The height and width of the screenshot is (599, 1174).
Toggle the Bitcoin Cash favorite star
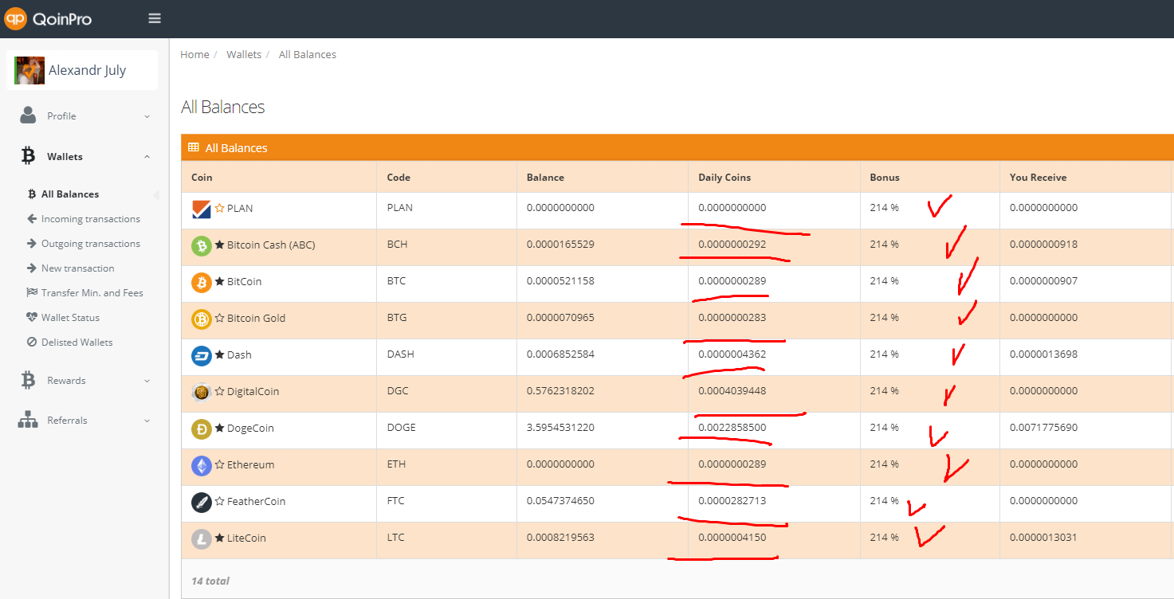pos(219,245)
